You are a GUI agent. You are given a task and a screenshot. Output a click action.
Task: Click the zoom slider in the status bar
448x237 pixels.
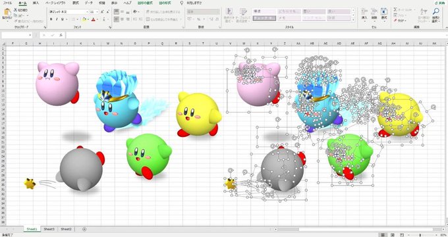click(x=420, y=235)
